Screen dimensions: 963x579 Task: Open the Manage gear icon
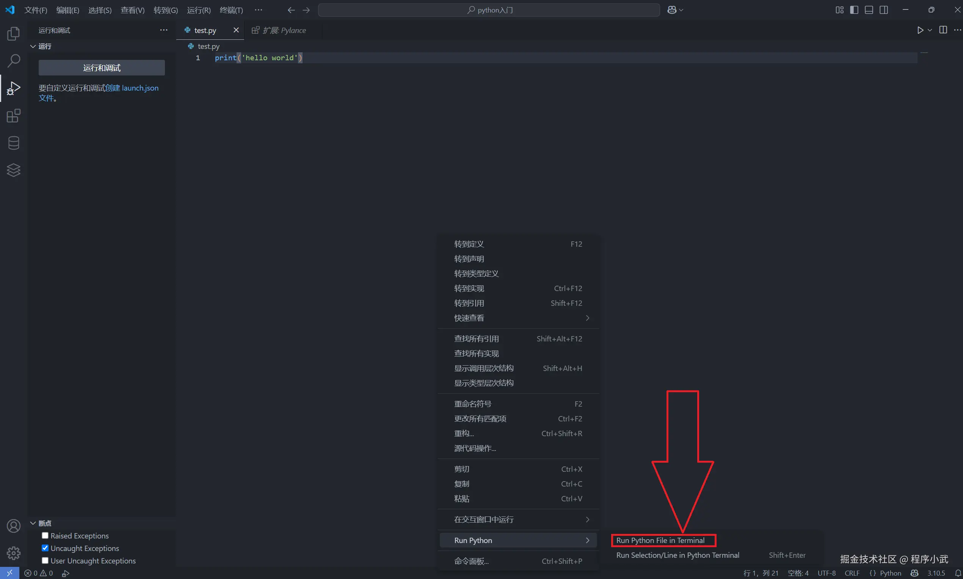click(13, 553)
